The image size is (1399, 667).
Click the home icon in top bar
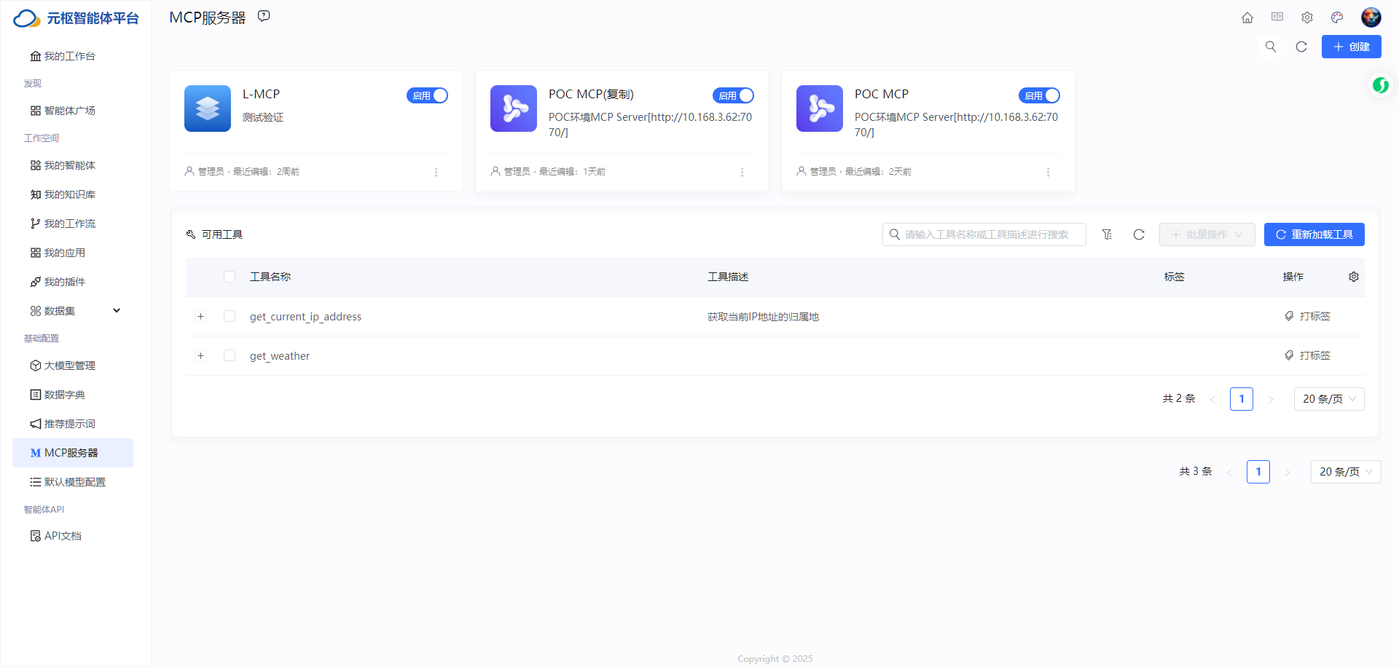(1247, 17)
